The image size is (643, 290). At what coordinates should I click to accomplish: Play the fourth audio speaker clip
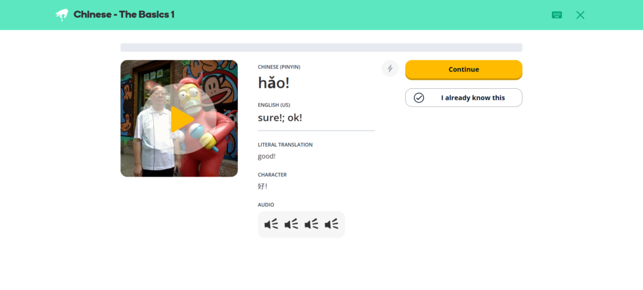tap(332, 224)
